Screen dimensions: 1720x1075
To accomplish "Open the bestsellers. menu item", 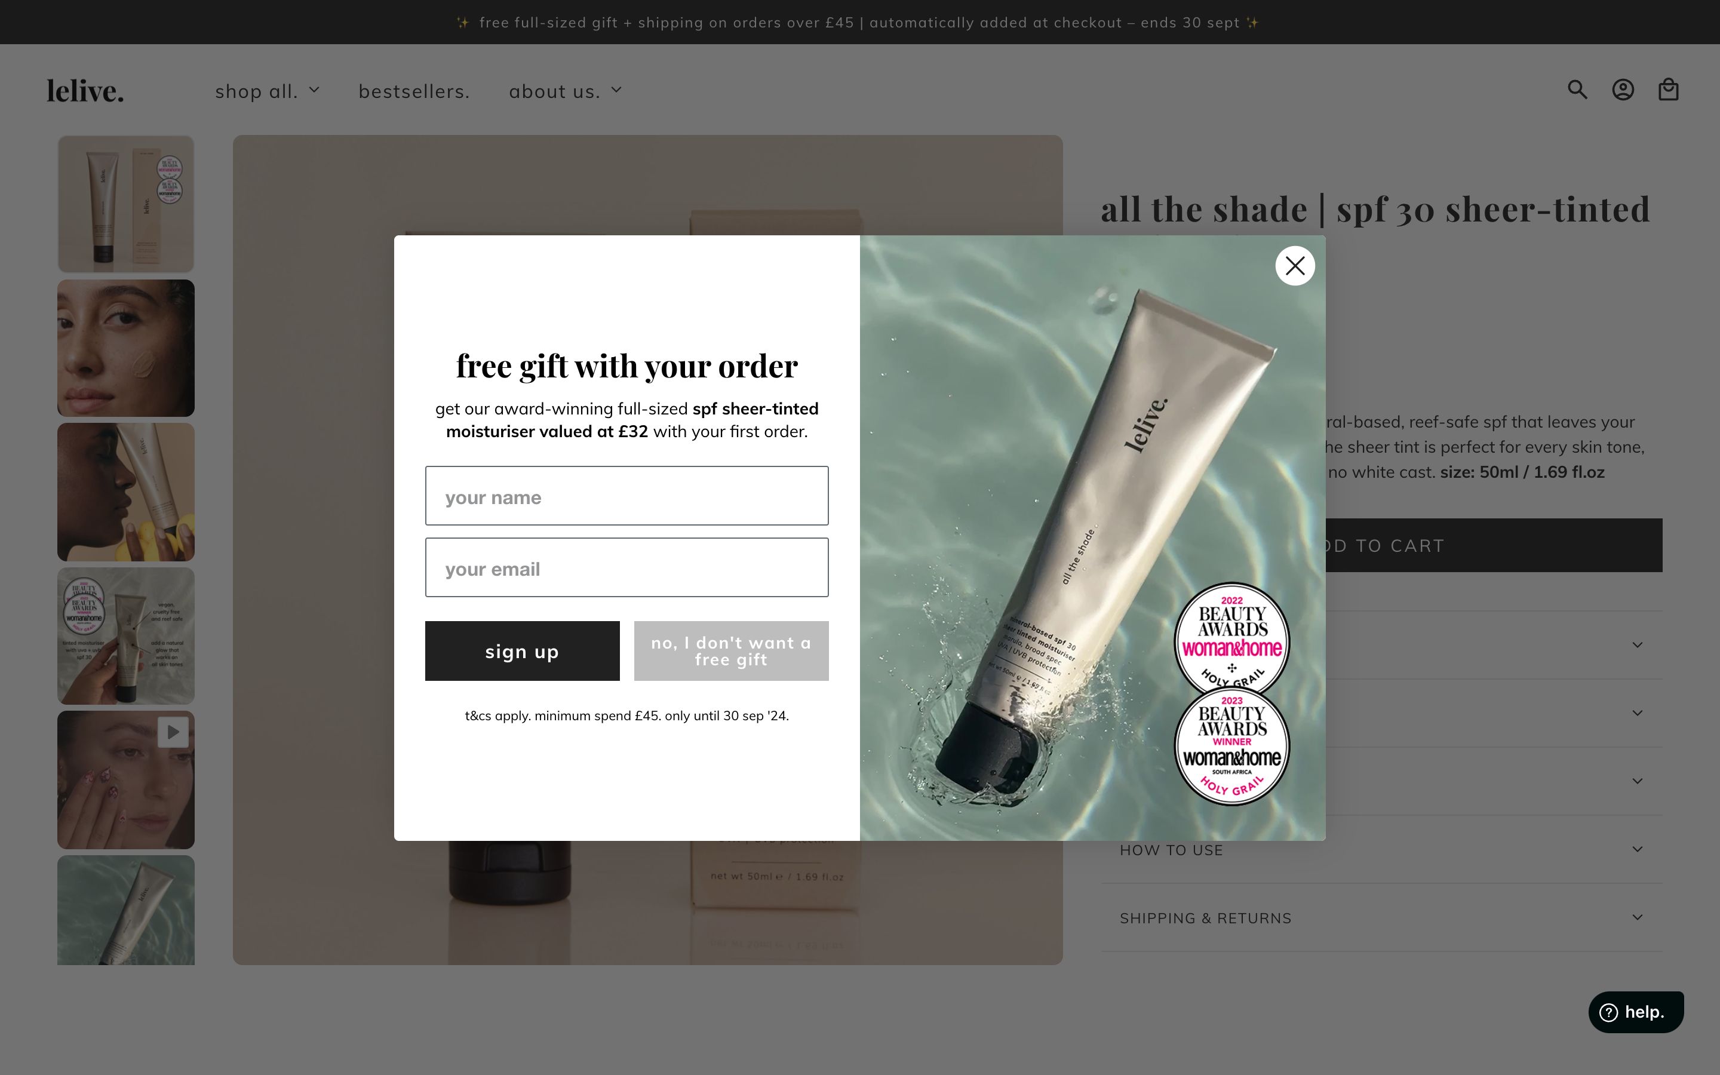I will pos(414,91).
